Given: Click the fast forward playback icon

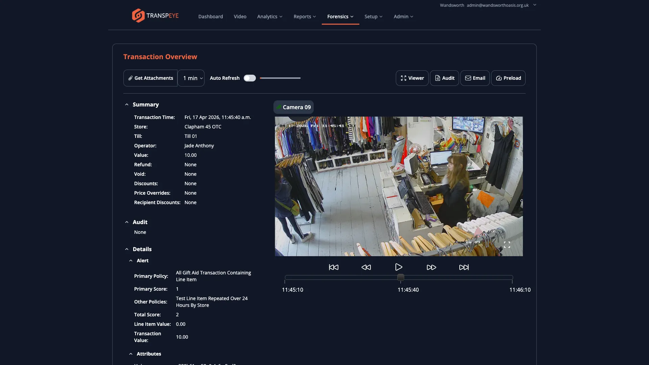Looking at the screenshot, I should pyautogui.click(x=431, y=267).
